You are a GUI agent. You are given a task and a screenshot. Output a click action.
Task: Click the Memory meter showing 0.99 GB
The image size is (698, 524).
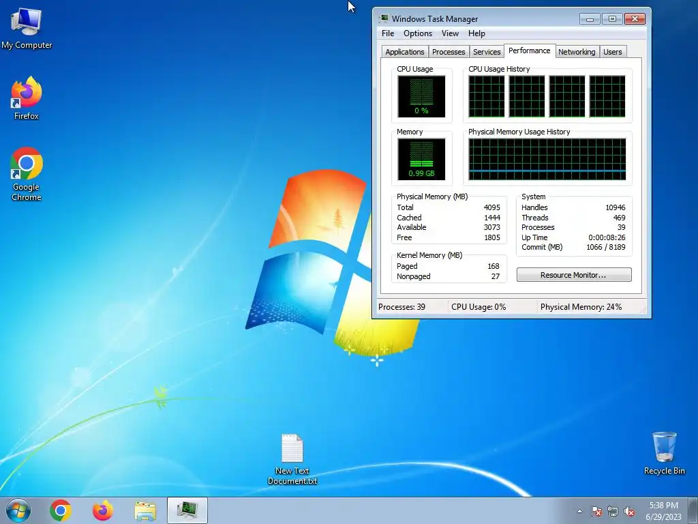[x=421, y=159]
